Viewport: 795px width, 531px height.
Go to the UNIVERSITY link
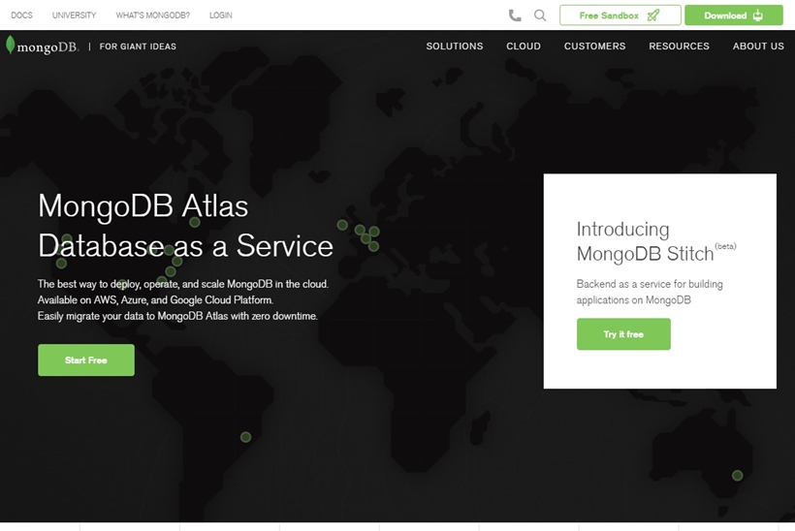pyautogui.click(x=74, y=16)
